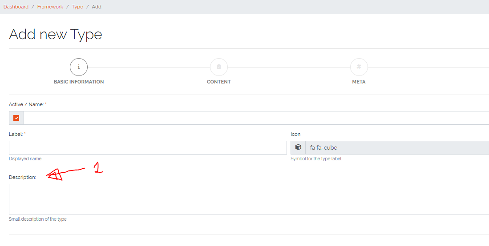
Task: Open the Framework breadcrumb link
Action: tap(50, 7)
